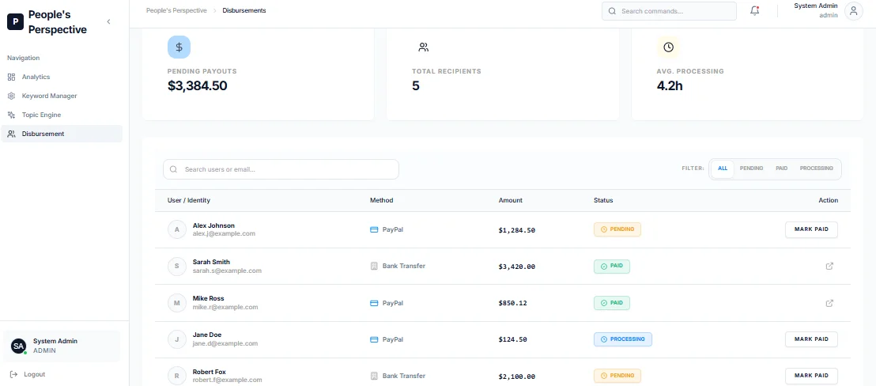Image resolution: width=876 pixels, height=386 pixels.
Task: Click the $3,384.50 pending payouts value
Action: [197, 86]
